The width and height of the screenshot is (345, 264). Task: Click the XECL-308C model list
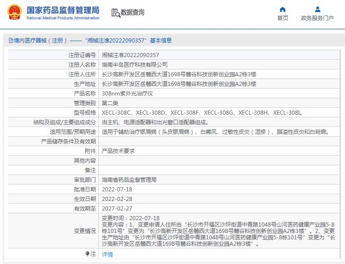[202, 113]
